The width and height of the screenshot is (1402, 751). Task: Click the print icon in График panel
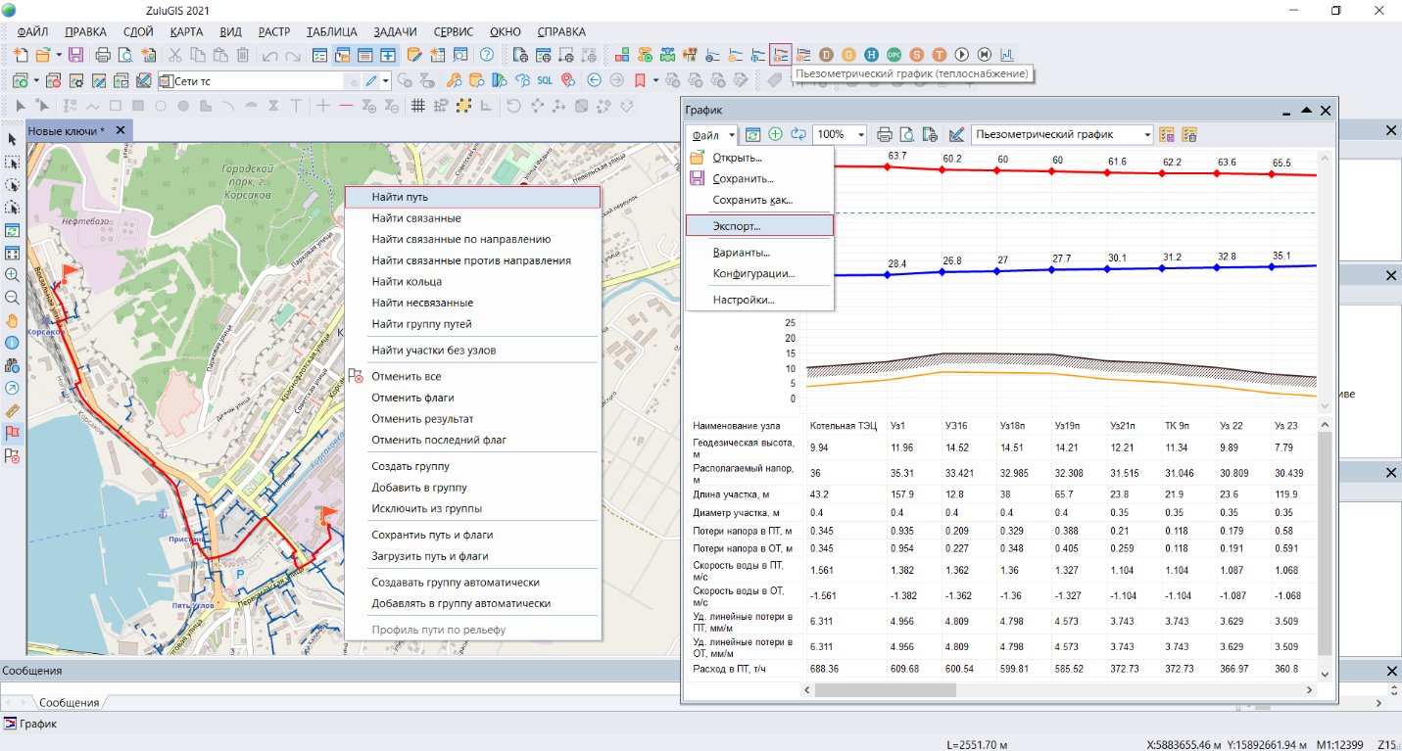point(885,135)
